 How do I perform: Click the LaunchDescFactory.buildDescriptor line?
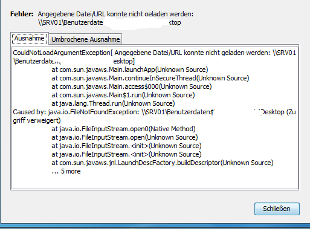pos(163,163)
